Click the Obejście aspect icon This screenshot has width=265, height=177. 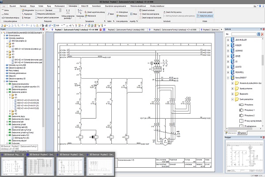click(133, 14)
